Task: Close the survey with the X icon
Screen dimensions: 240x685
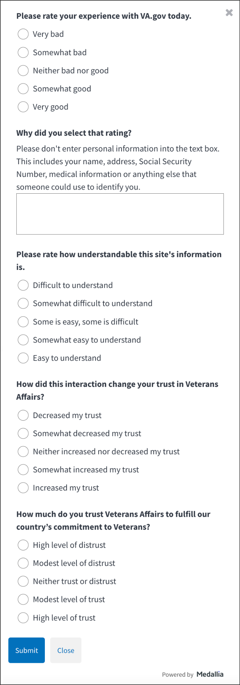Action: [229, 13]
